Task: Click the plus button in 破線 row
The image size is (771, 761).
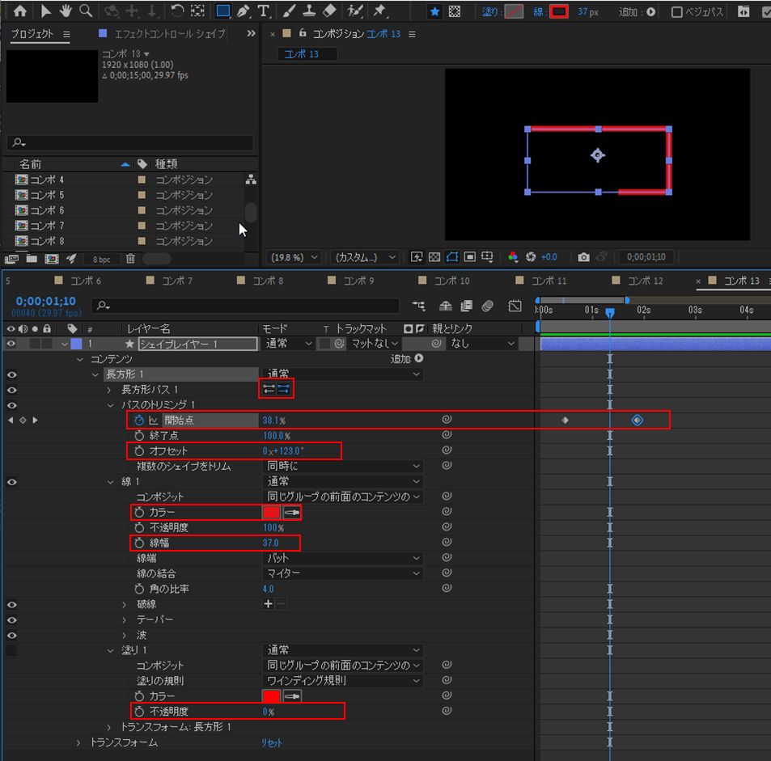Action: click(x=268, y=603)
